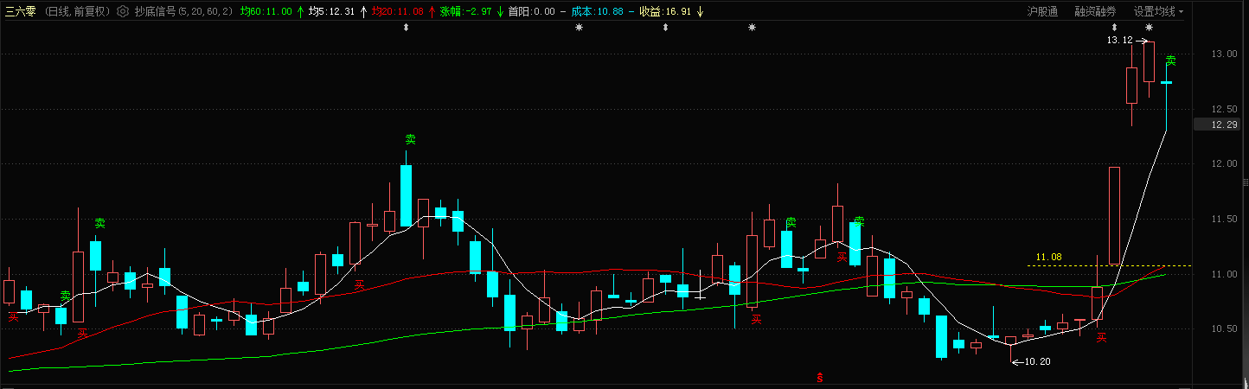The width and height of the screenshot is (1249, 389).
Task: Click the up-down arrow marker beneath 收益:16.91
Action: [x=665, y=28]
